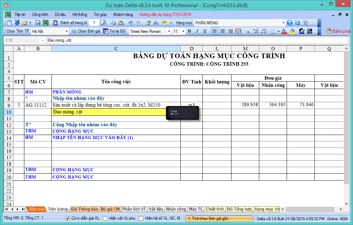Open the Công trình menu
The width and height of the screenshot is (353, 225).
pos(40,15)
